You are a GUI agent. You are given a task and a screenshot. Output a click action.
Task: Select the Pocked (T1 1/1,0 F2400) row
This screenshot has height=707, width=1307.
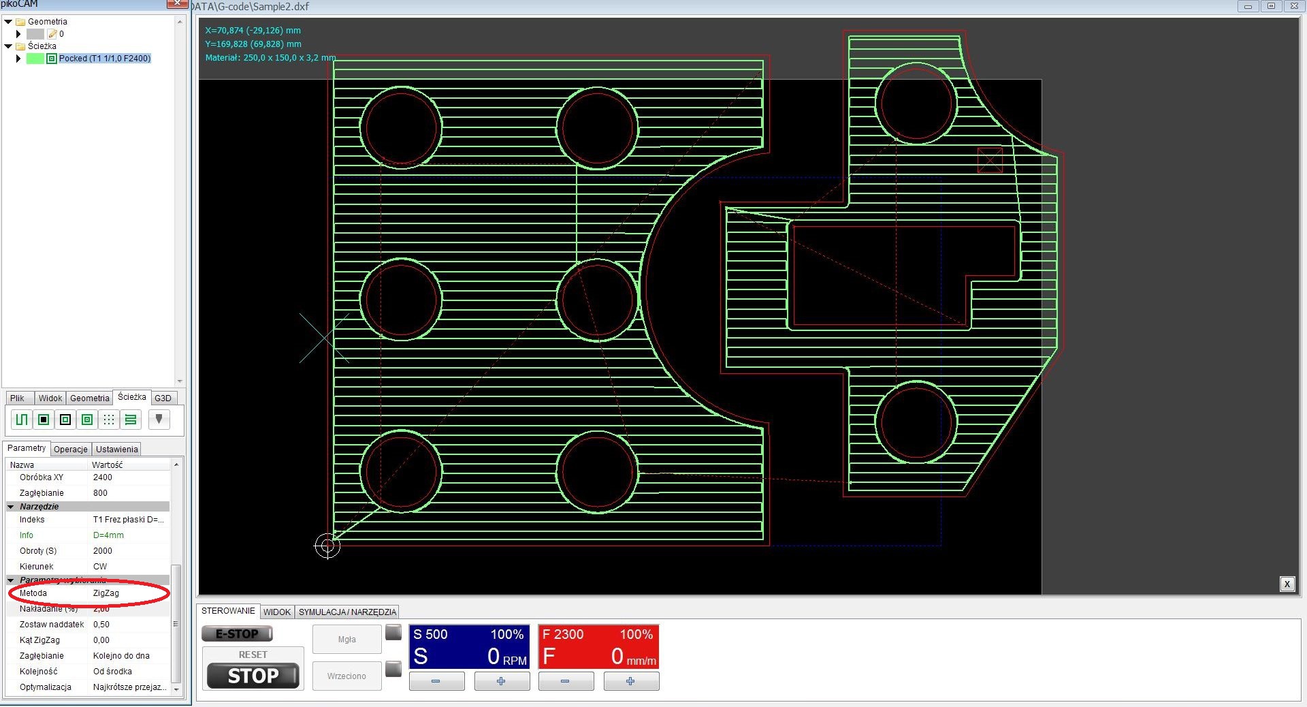[x=104, y=59]
